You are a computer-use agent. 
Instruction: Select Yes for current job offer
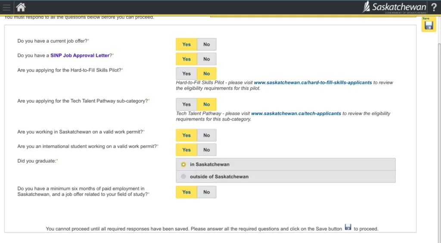pos(186,44)
